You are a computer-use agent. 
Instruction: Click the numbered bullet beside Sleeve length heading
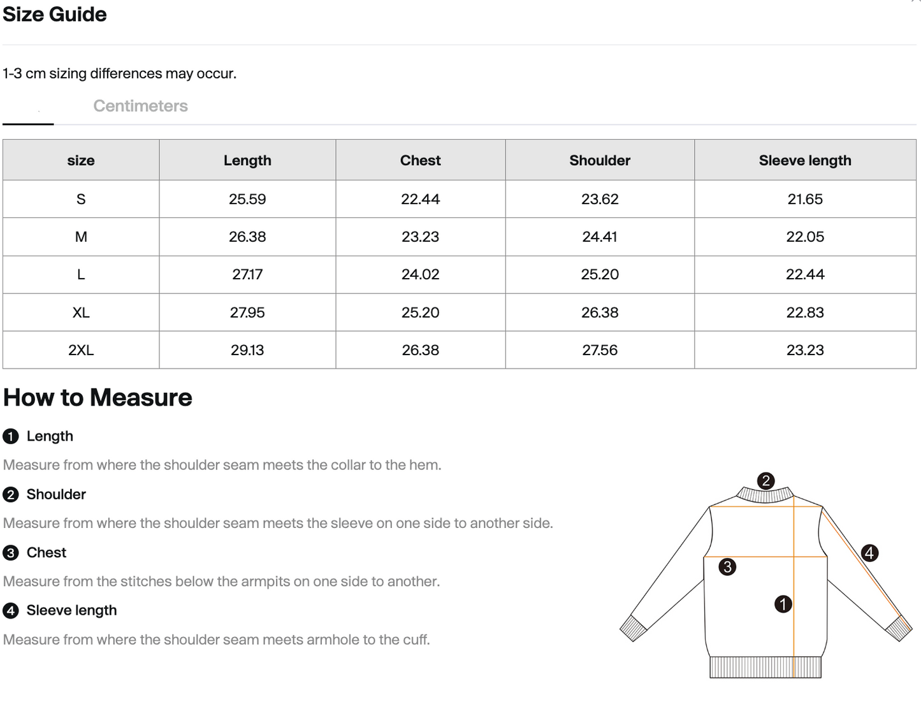click(x=10, y=610)
